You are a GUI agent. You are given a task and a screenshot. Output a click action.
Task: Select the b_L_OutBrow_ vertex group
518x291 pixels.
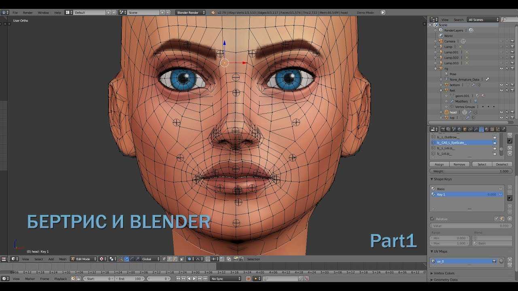461,137
